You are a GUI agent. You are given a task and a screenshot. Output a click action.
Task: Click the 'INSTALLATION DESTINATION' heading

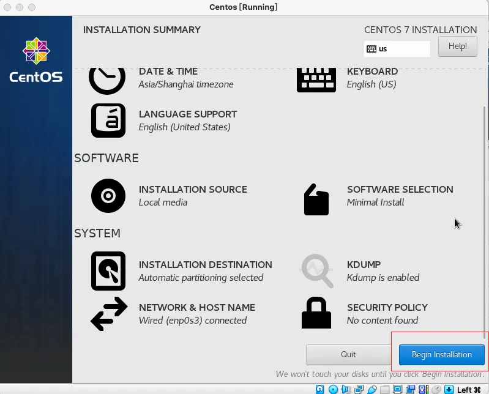[206, 265]
